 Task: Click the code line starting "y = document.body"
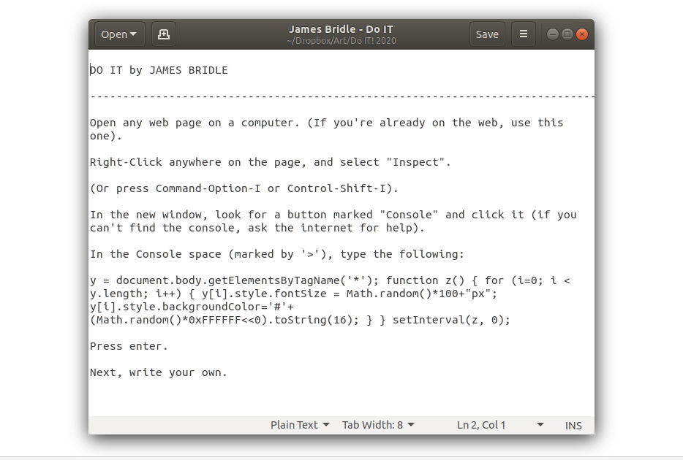(x=330, y=280)
